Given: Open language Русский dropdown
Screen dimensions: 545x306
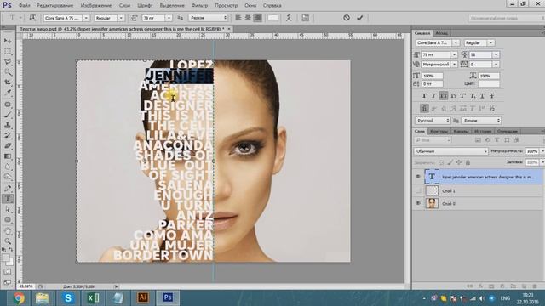Looking at the screenshot, I should [x=433, y=121].
